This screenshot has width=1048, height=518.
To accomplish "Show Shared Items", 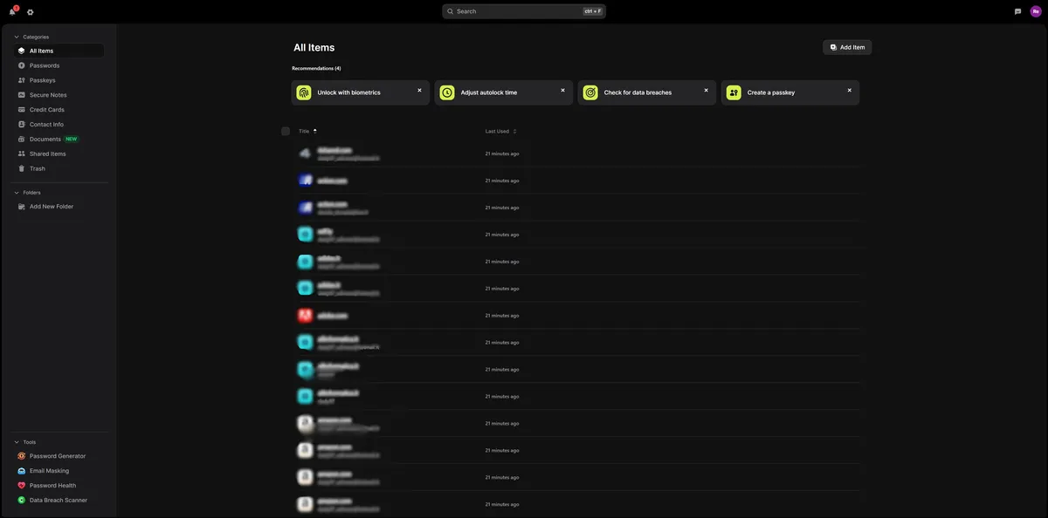I will (x=59, y=153).
